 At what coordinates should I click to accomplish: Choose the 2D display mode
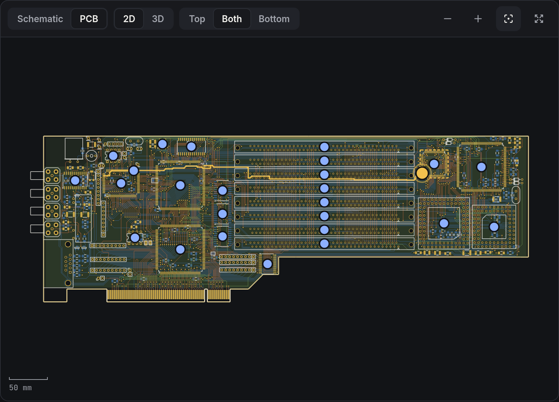pyautogui.click(x=129, y=19)
